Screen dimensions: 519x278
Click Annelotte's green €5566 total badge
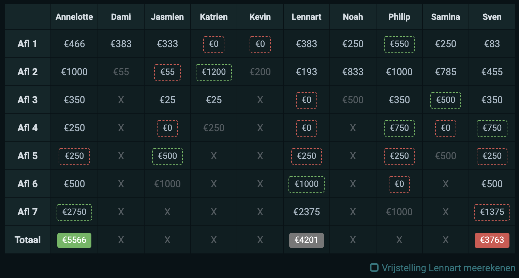[x=74, y=240]
